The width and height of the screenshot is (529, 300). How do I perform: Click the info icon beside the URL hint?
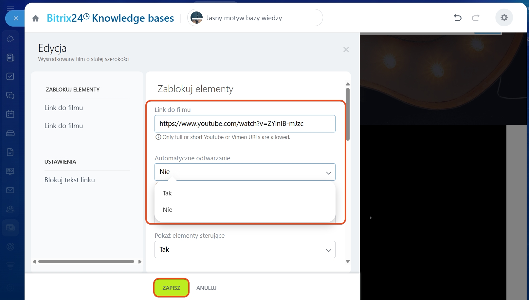pyautogui.click(x=158, y=137)
